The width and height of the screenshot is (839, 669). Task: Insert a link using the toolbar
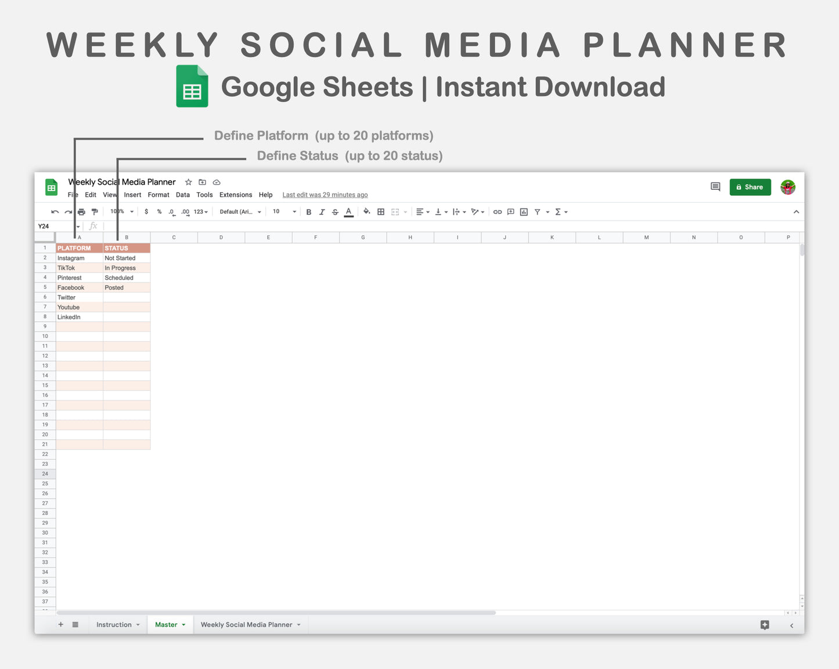pyautogui.click(x=498, y=211)
